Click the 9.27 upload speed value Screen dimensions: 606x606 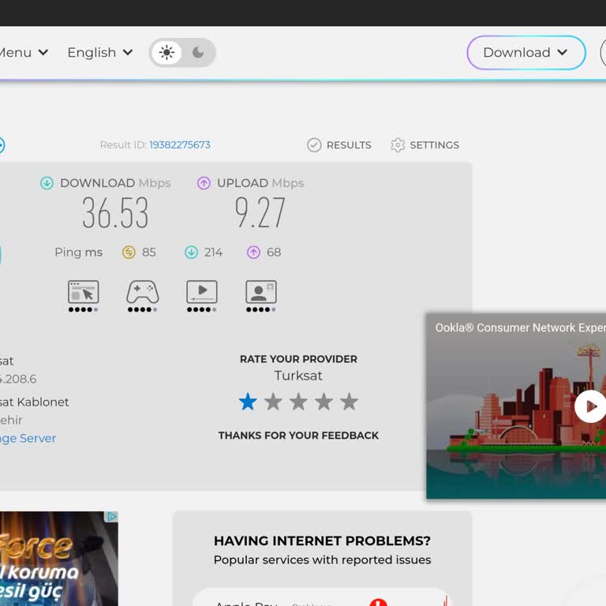coord(260,212)
